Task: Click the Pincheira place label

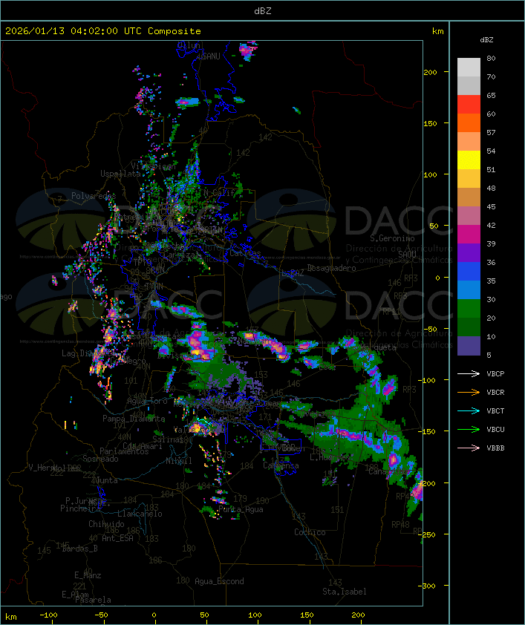Action: 80,508
